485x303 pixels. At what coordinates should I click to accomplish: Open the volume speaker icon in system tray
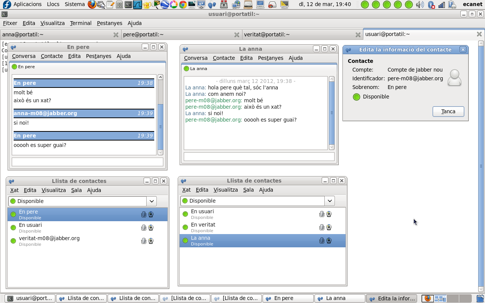pyautogui.click(x=420, y=5)
